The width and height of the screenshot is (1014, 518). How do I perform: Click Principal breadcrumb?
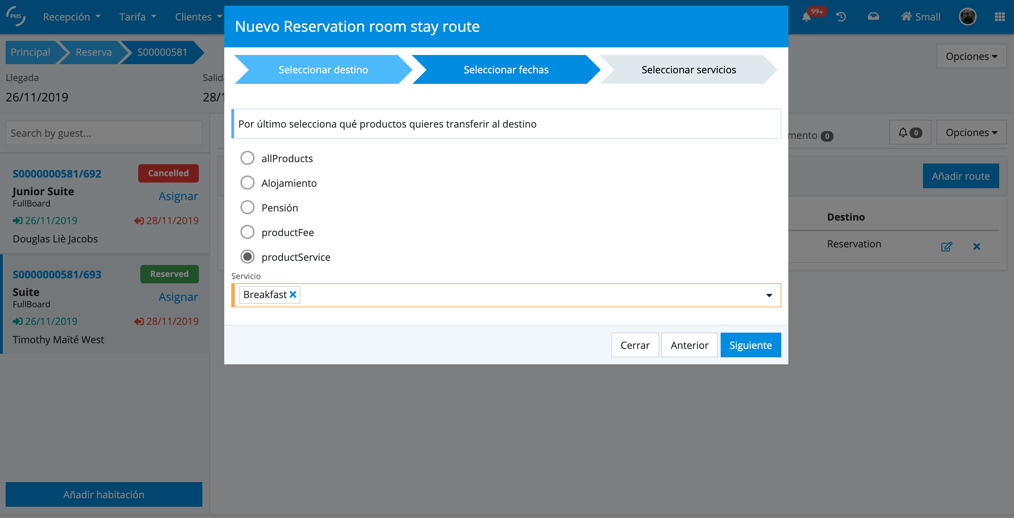31,52
